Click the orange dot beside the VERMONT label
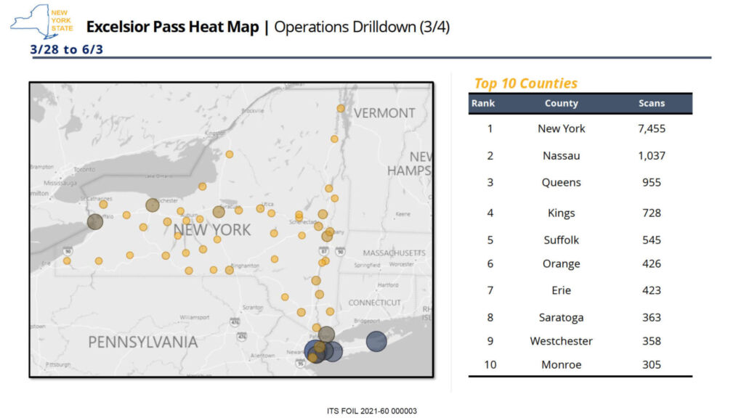Image resolution: width=744 pixels, height=418 pixels. tap(341, 109)
